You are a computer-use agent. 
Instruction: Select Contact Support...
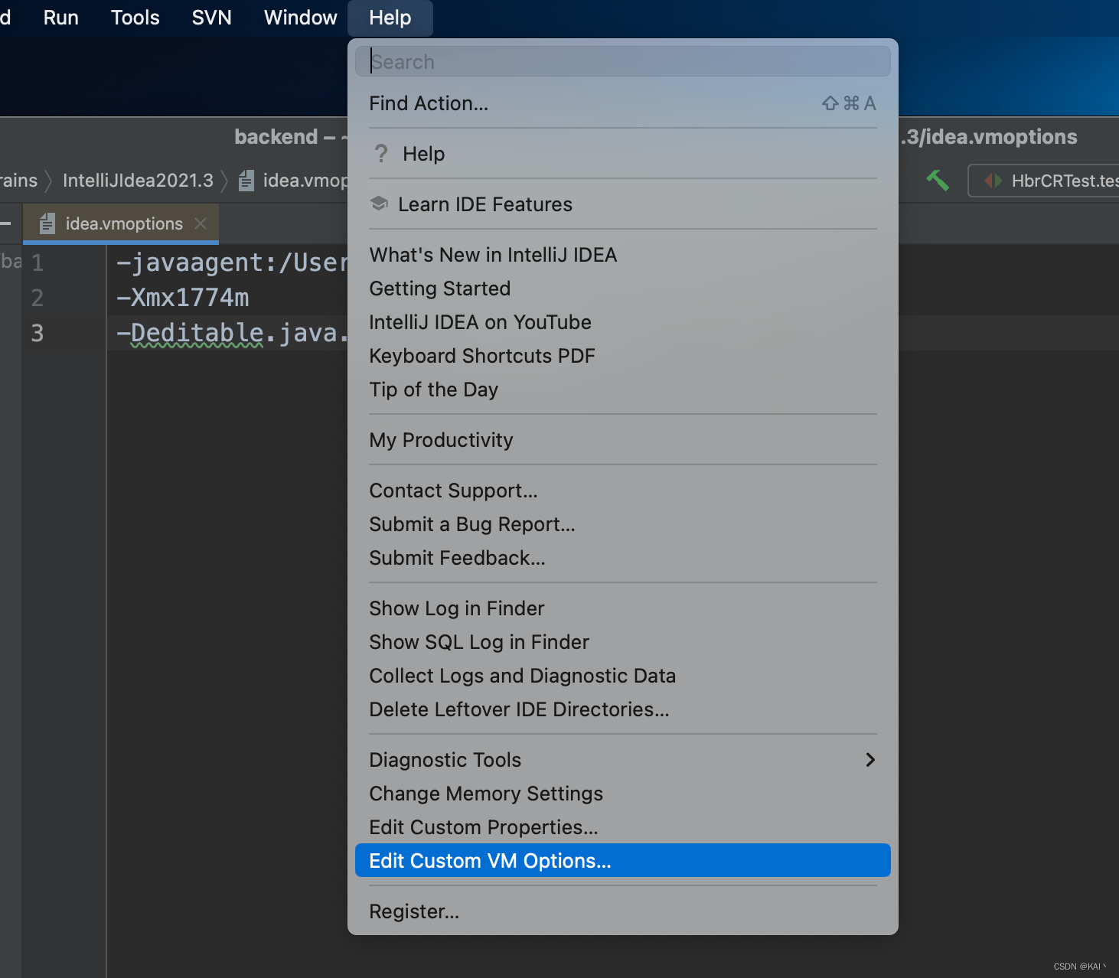[623, 491]
